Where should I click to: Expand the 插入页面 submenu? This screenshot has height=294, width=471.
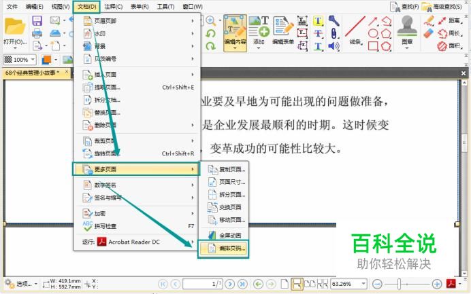(x=137, y=74)
